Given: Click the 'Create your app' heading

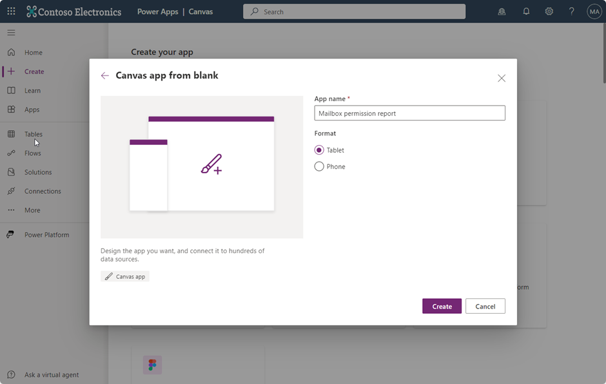Looking at the screenshot, I should 162,52.
